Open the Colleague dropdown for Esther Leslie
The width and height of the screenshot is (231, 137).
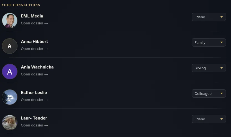(x=209, y=93)
